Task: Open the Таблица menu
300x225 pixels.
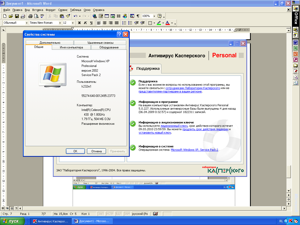Action: pos(76,10)
